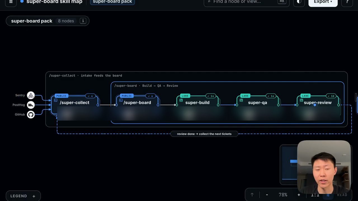Click the lane icon on super-build node
358x201 pixels.
pyautogui.click(x=181, y=100)
